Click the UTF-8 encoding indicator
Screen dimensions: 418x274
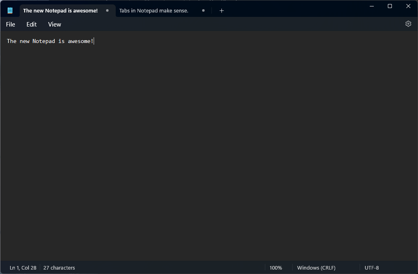coord(372,268)
